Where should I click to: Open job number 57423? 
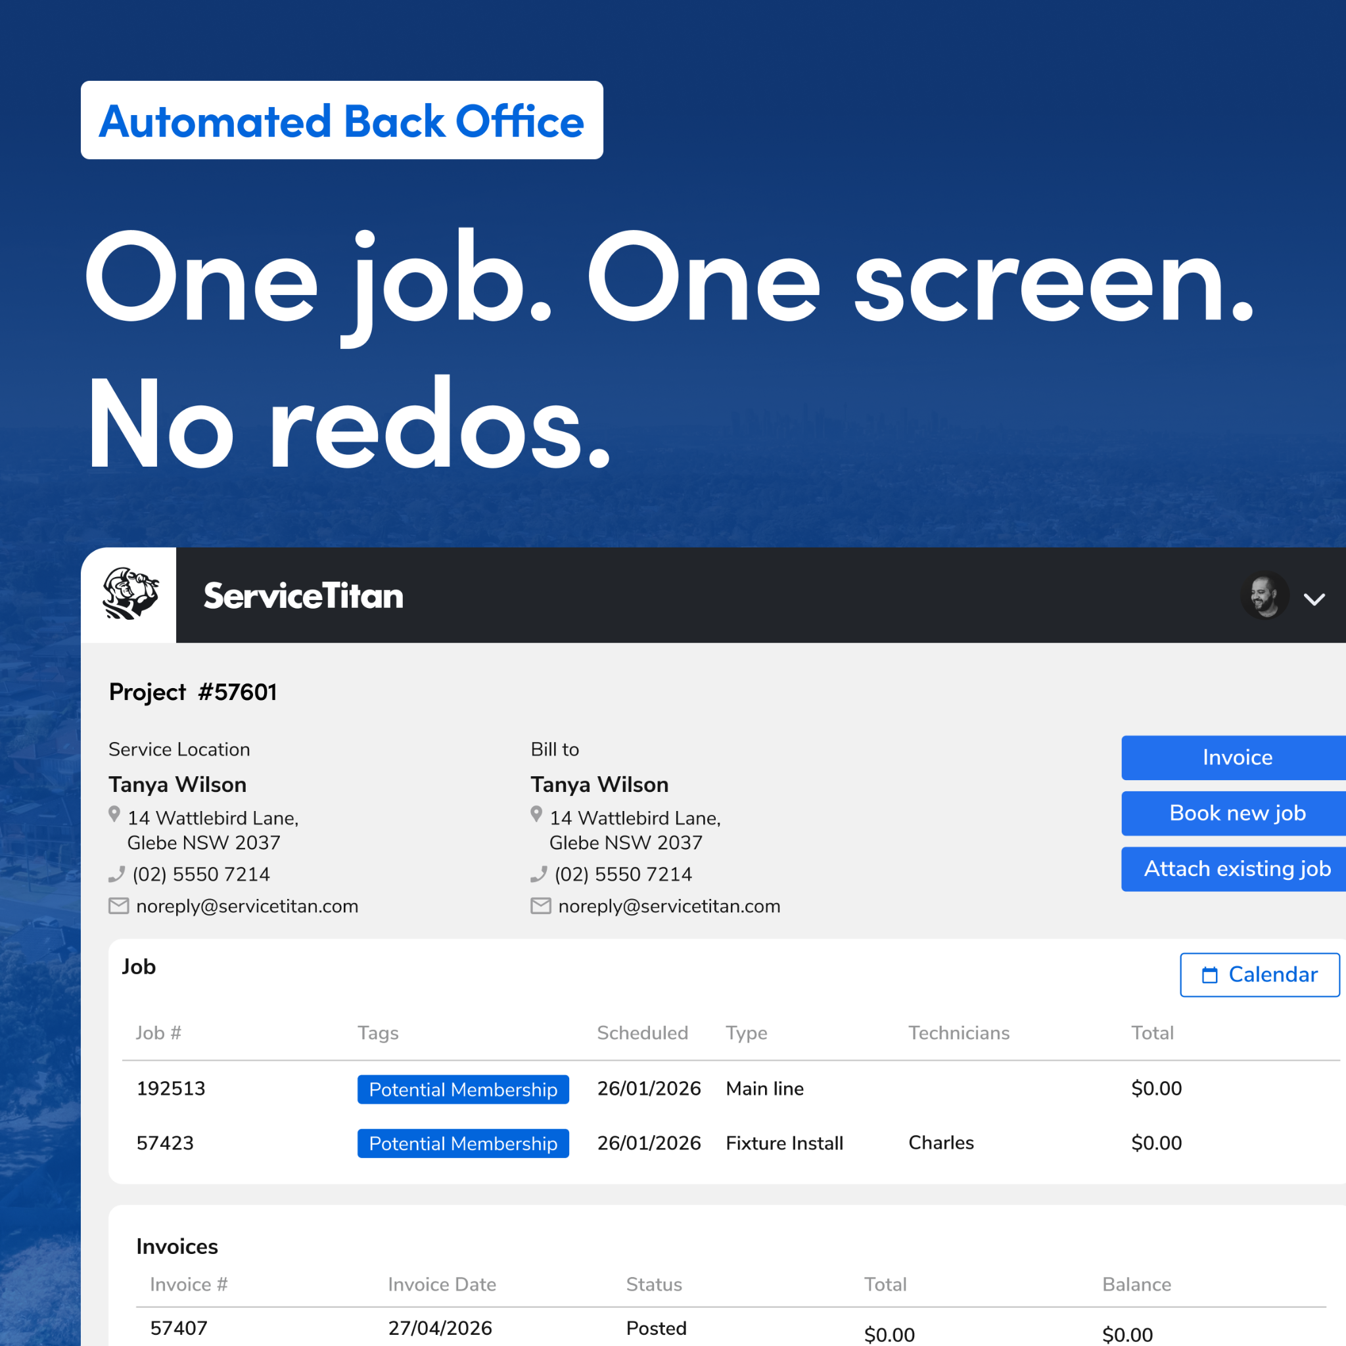(x=165, y=1142)
